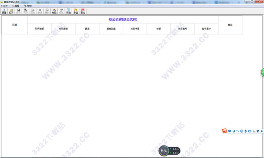Open the Sogou soft keyboard icon
Viewport: 264px width, 158px height.
coord(250,131)
